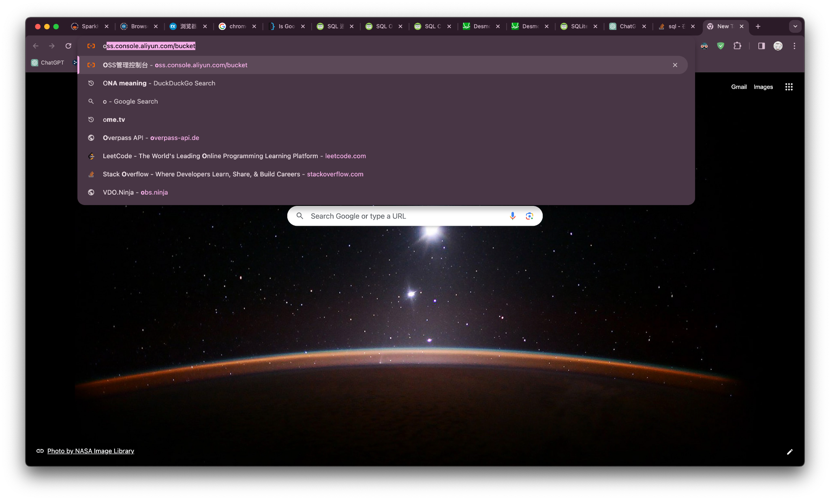Open the Extensions puzzle-piece icon

(x=737, y=46)
